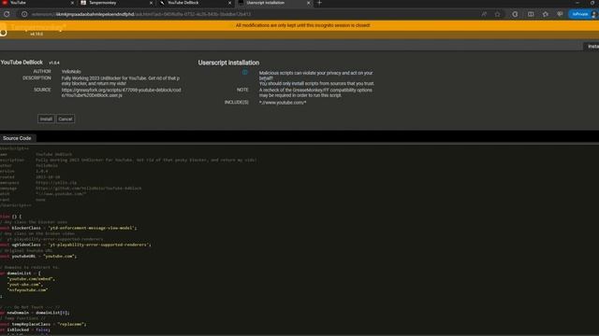This screenshot has width=599, height=336.
Task: Open the favorites list
Action: pos(545,14)
